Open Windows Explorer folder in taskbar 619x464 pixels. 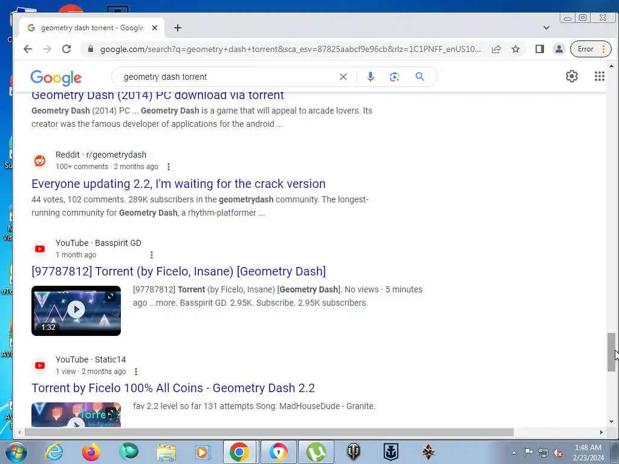(166, 452)
